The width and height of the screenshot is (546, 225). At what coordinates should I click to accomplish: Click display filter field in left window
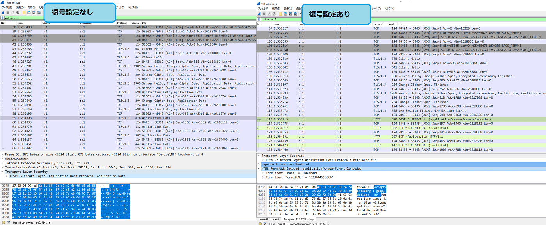coord(130,18)
